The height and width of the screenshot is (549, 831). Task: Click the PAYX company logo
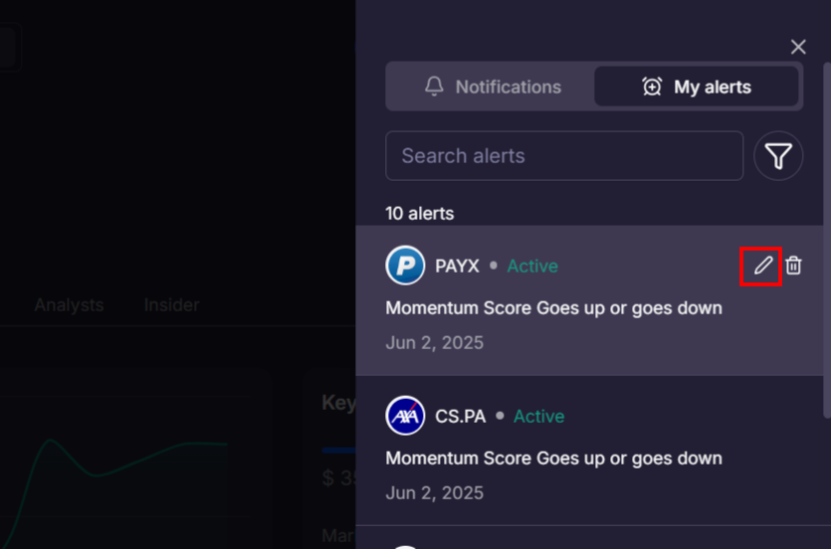[405, 266]
